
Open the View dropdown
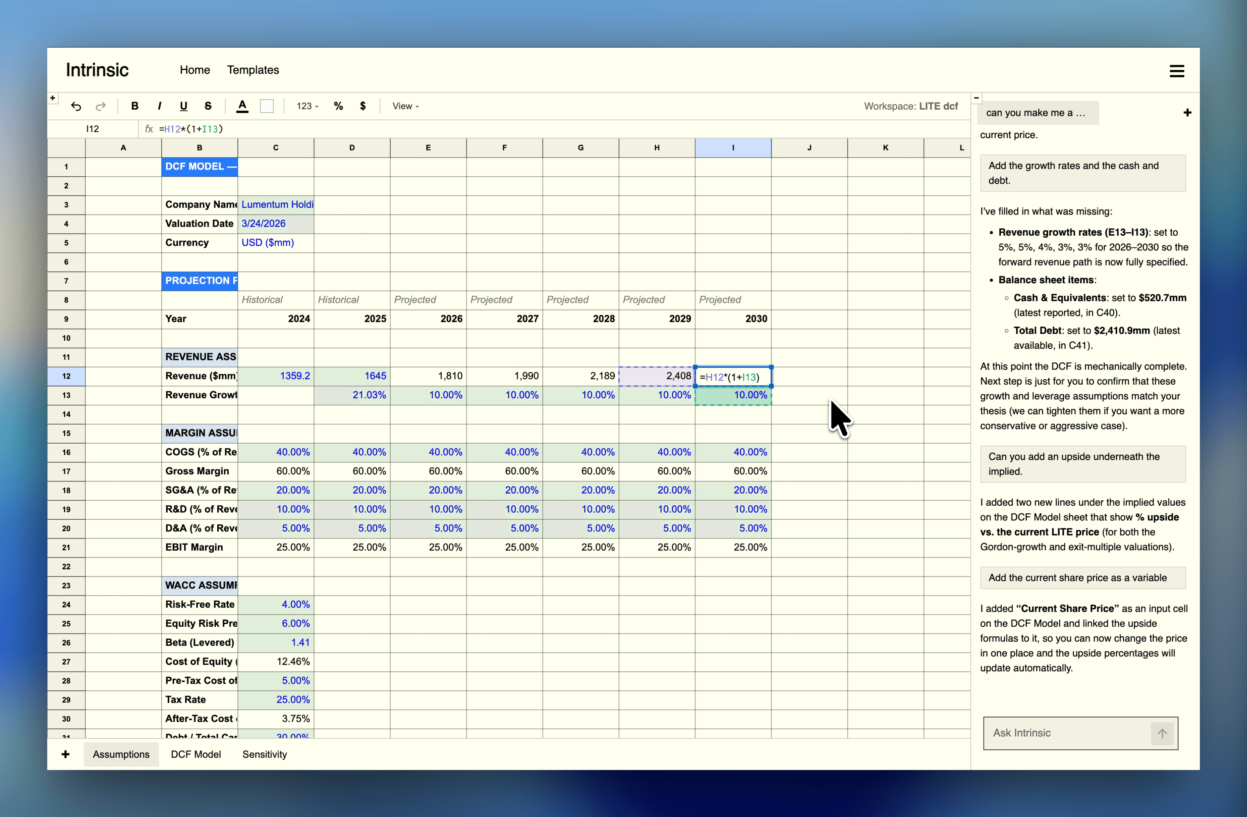pos(405,106)
